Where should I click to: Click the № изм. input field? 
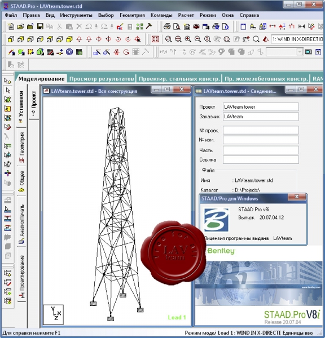tap(261, 140)
